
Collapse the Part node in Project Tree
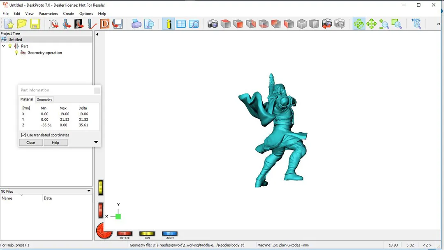tap(3, 46)
